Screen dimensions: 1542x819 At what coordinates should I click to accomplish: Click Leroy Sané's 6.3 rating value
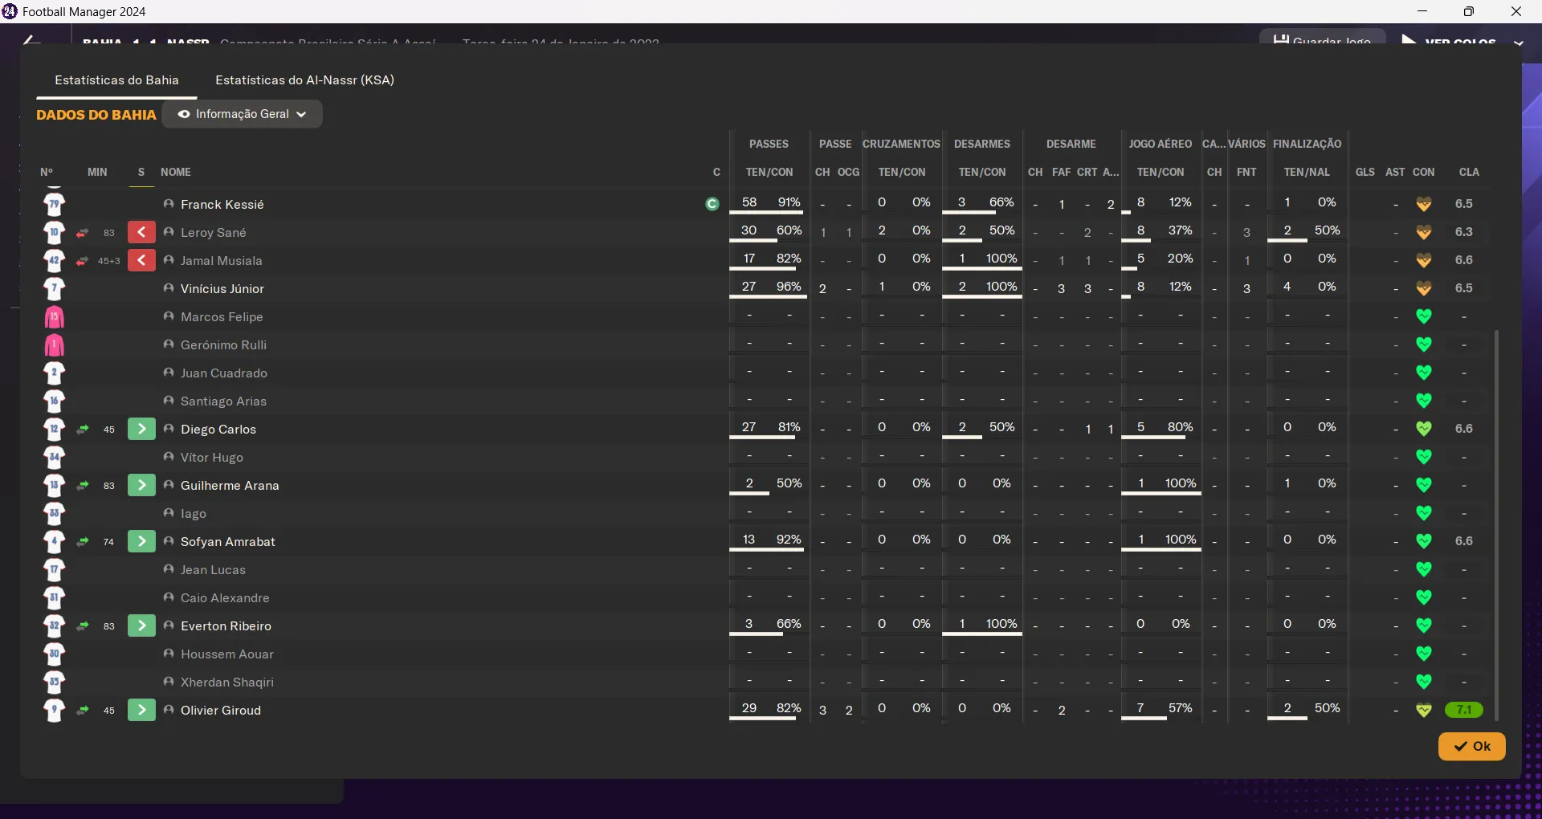click(x=1463, y=232)
